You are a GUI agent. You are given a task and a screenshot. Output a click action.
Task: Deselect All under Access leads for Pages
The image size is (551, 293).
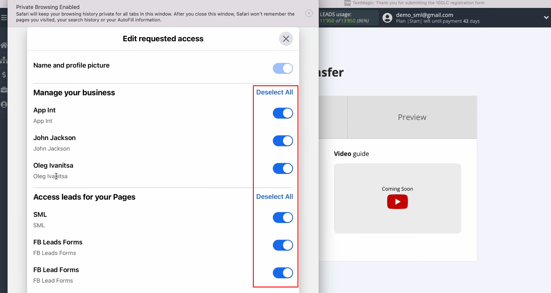click(274, 197)
